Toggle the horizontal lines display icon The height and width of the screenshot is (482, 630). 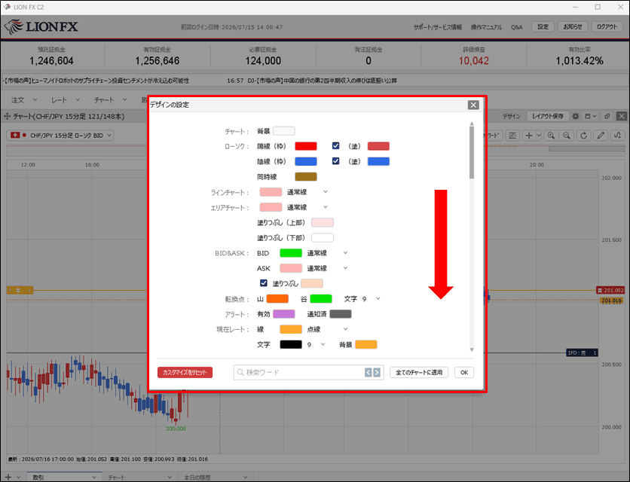click(512, 136)
